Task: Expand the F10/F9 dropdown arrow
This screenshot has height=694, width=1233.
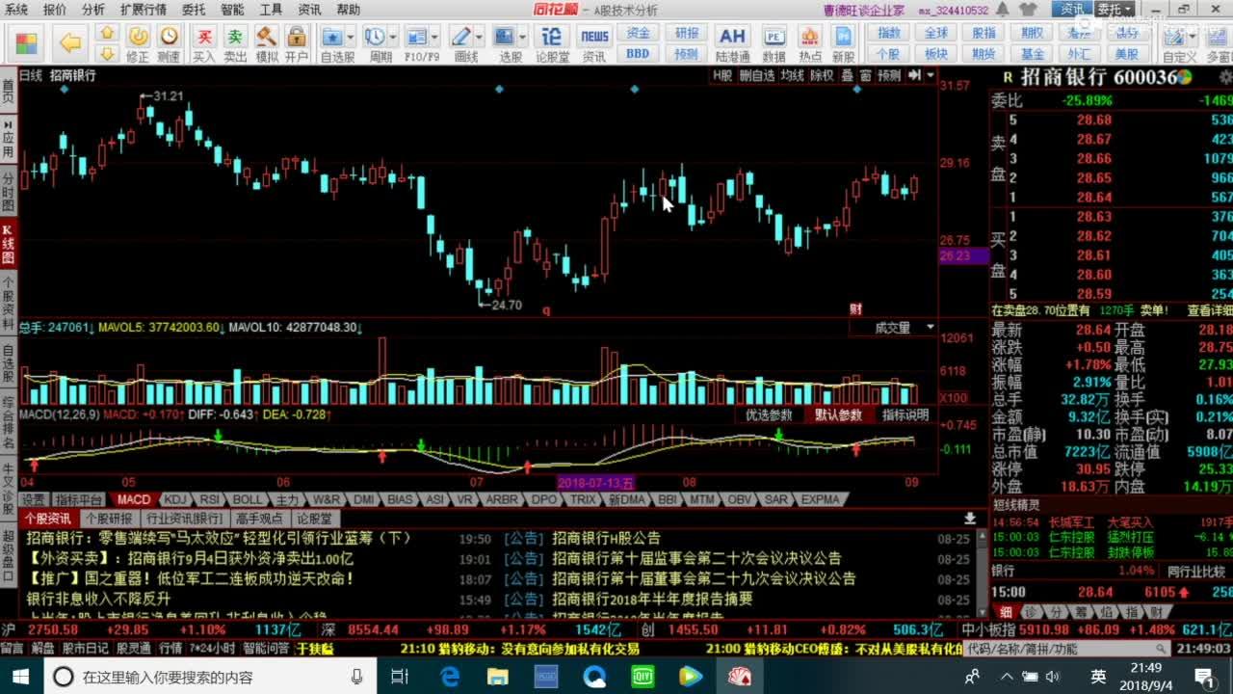Action: 436,37
